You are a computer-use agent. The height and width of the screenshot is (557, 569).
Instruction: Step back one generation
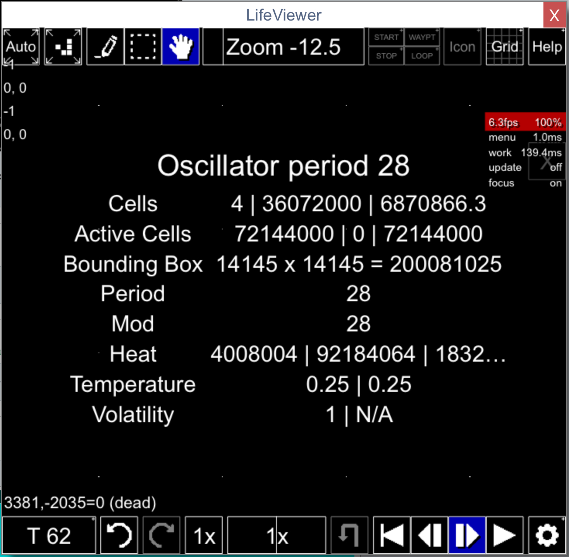(x=429, y=535)
